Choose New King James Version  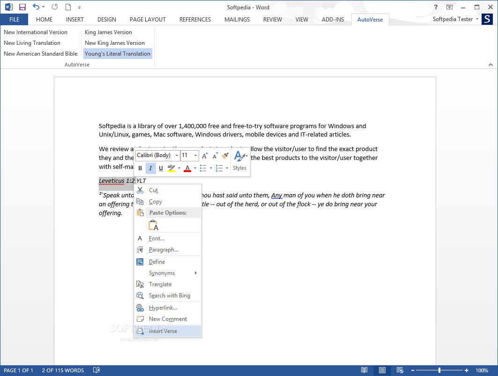pos(115,43)
